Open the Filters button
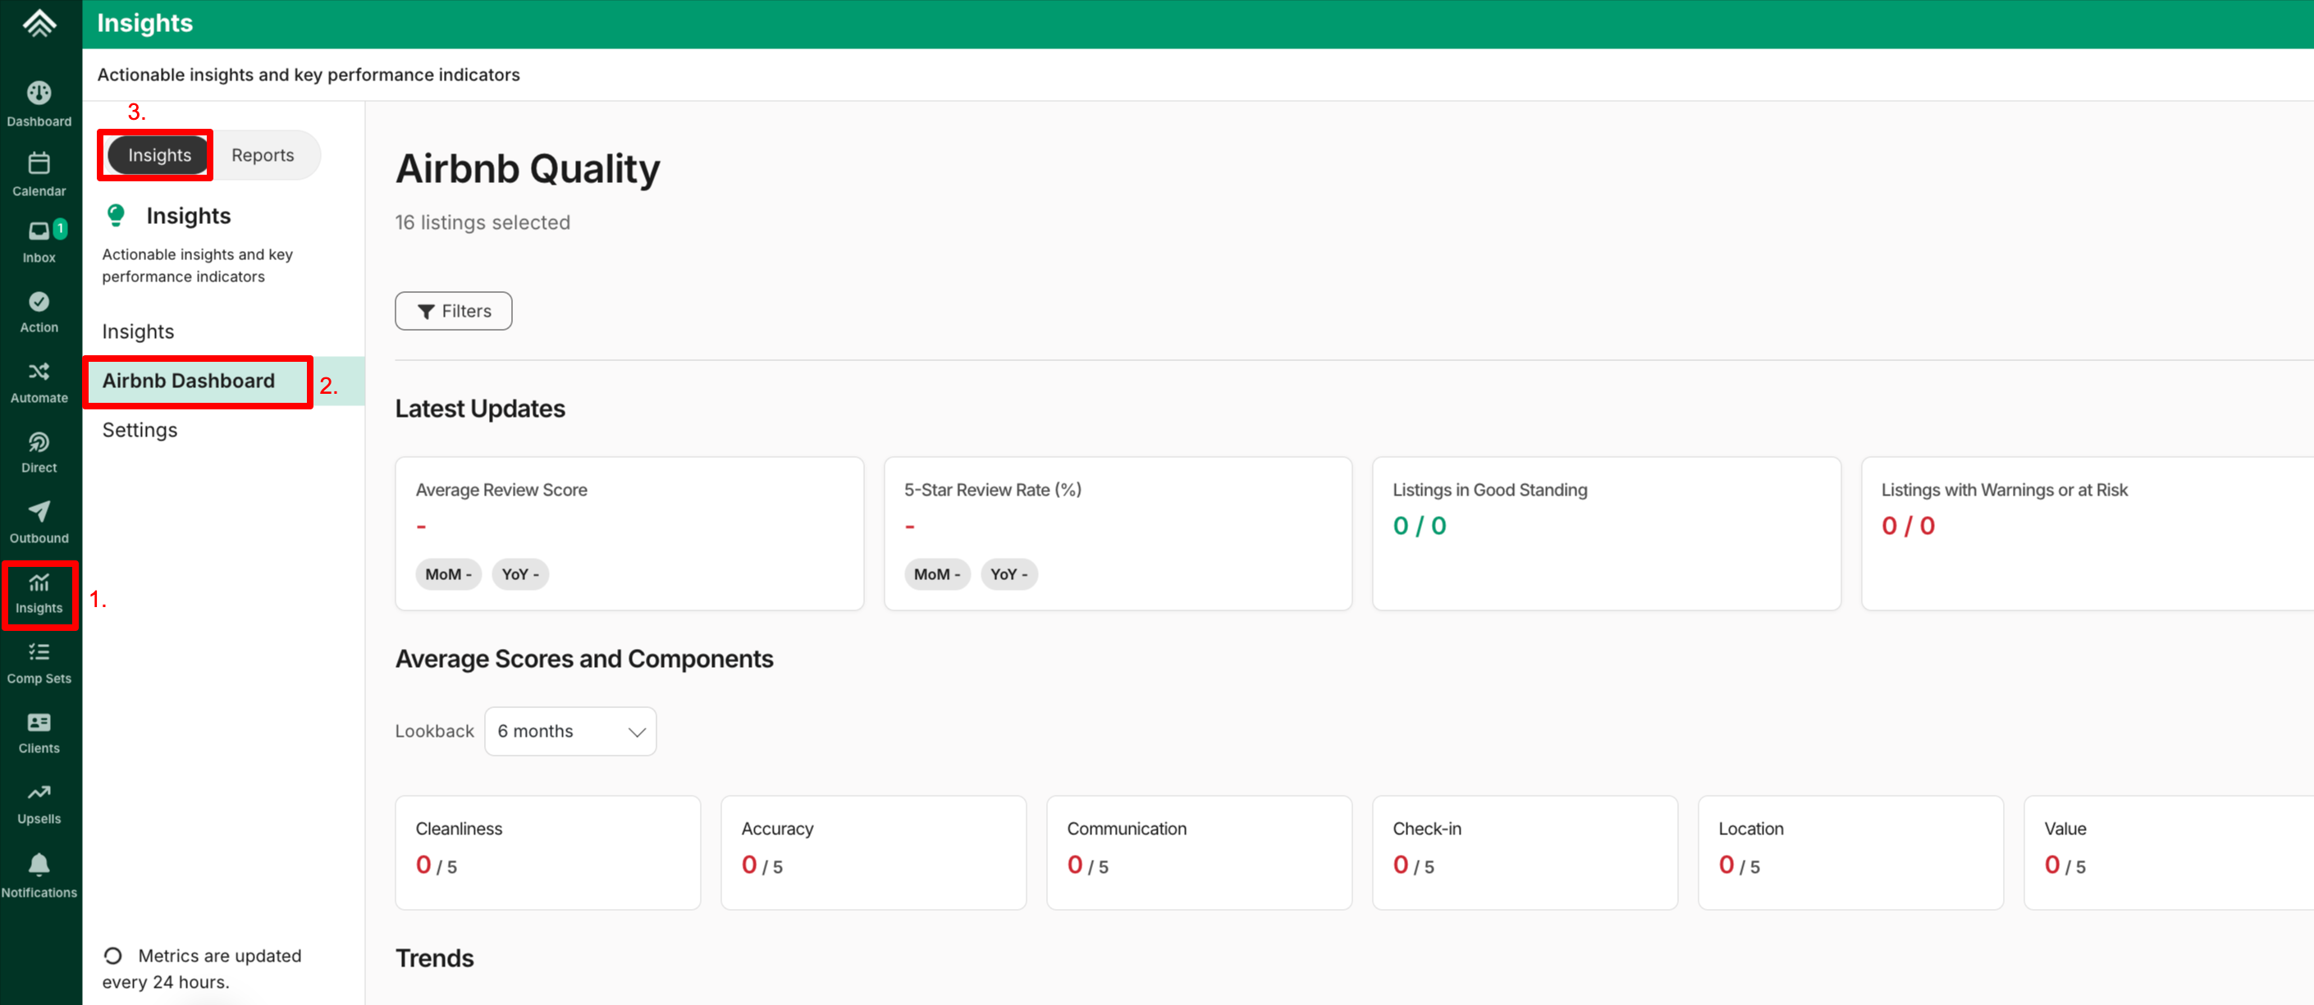The image size is (2314, 1005). (454, 311)
